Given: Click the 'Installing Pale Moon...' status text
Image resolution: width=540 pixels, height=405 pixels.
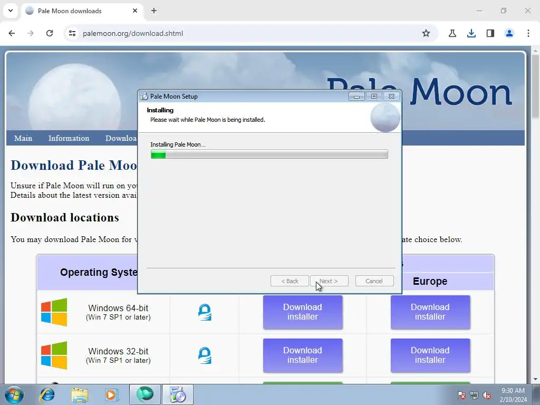Looking at the screenshot, I should [x=178, y=144].
